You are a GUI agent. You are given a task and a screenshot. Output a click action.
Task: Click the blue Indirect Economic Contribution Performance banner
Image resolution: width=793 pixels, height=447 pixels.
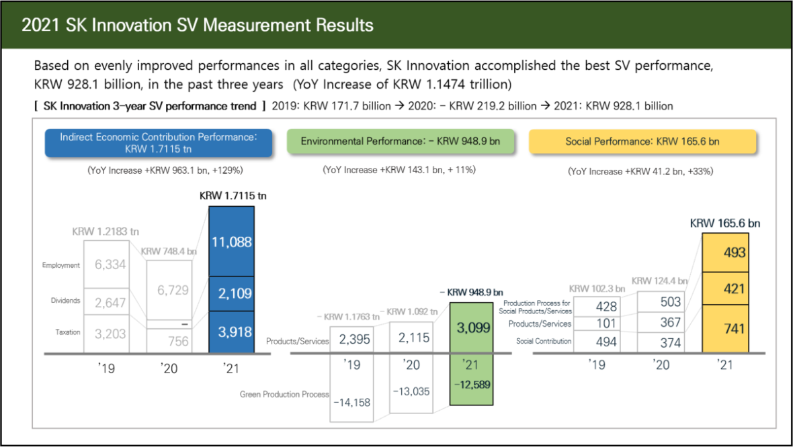point(158,143)
